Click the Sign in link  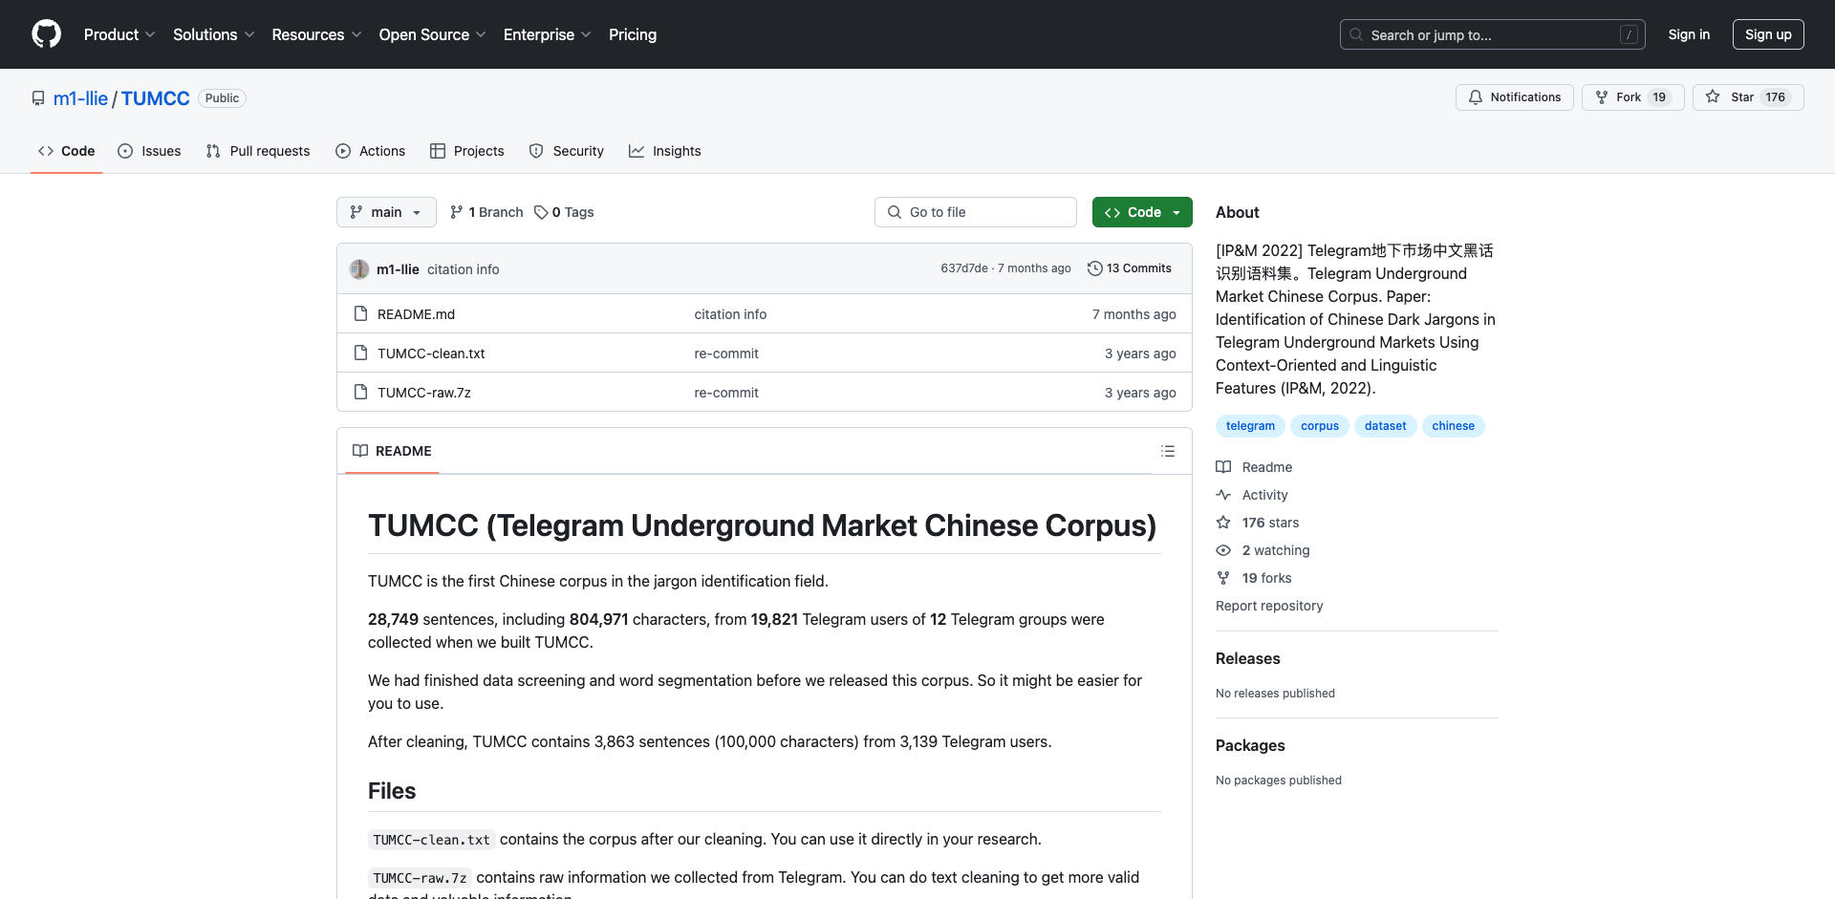tap(1689, 34)
